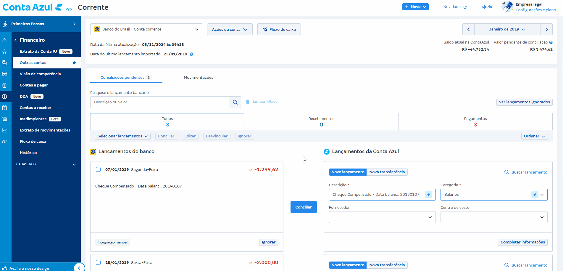Expand the Ações da conta dropdown
The width and height of the screenshot is (563, 271).
pos(230,29)
